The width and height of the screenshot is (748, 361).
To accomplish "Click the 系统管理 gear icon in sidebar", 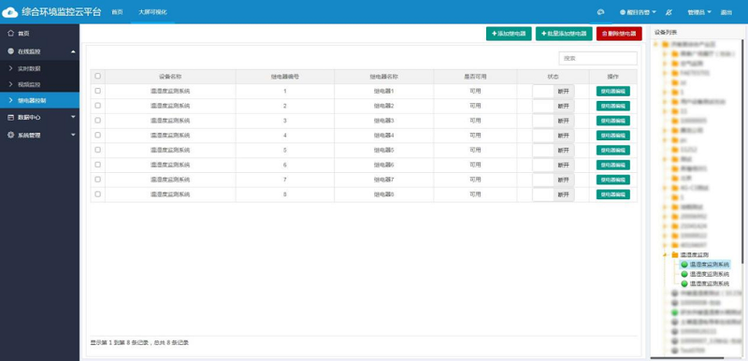I will 11,135.
